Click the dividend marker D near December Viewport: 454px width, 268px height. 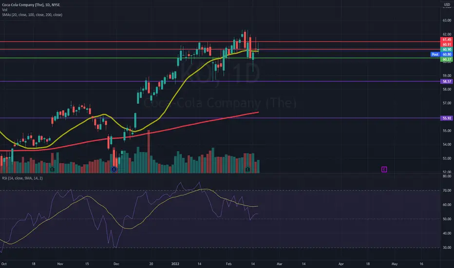click(x=114, y=169)
